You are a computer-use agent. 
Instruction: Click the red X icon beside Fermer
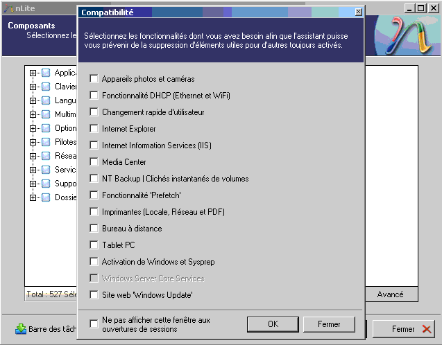pyautogui.click(x=427, y=328)
